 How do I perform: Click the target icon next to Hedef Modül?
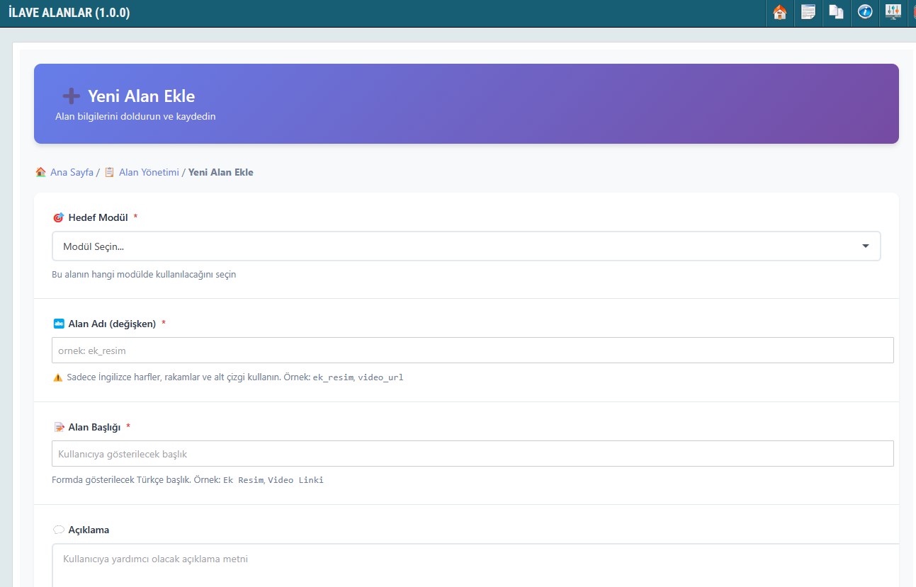(58, 217)
